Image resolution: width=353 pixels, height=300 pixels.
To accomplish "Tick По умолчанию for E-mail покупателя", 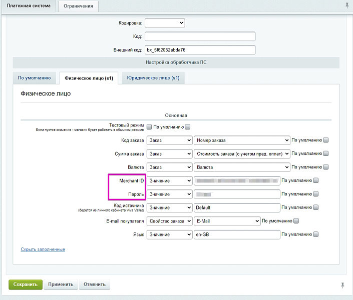I will coord(296,221).
